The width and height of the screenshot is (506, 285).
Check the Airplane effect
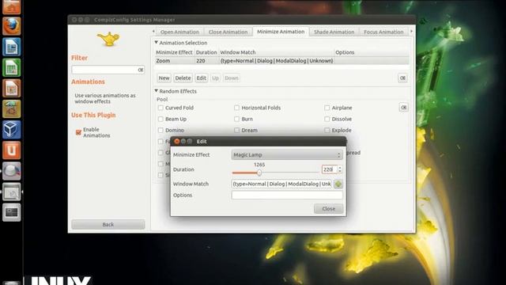(x=327, y=108)
